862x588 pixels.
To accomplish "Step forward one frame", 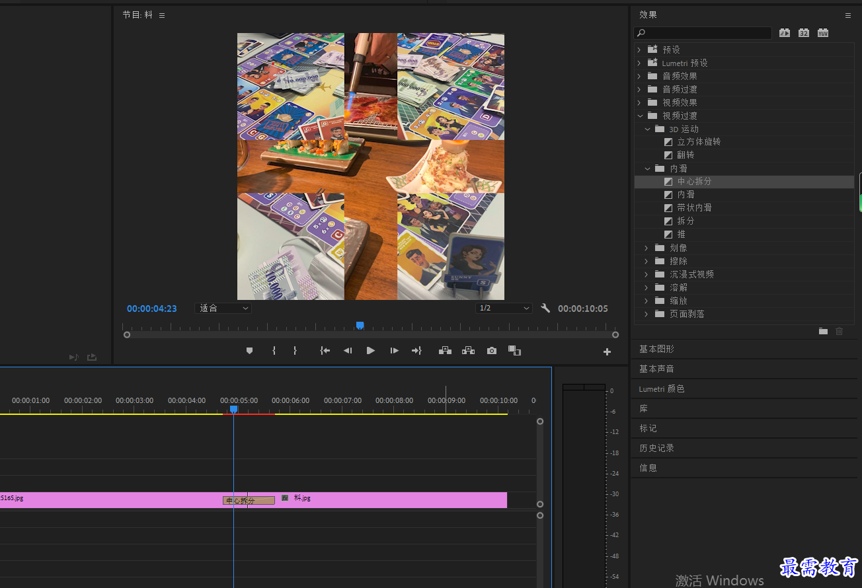I will pos(394,351).
